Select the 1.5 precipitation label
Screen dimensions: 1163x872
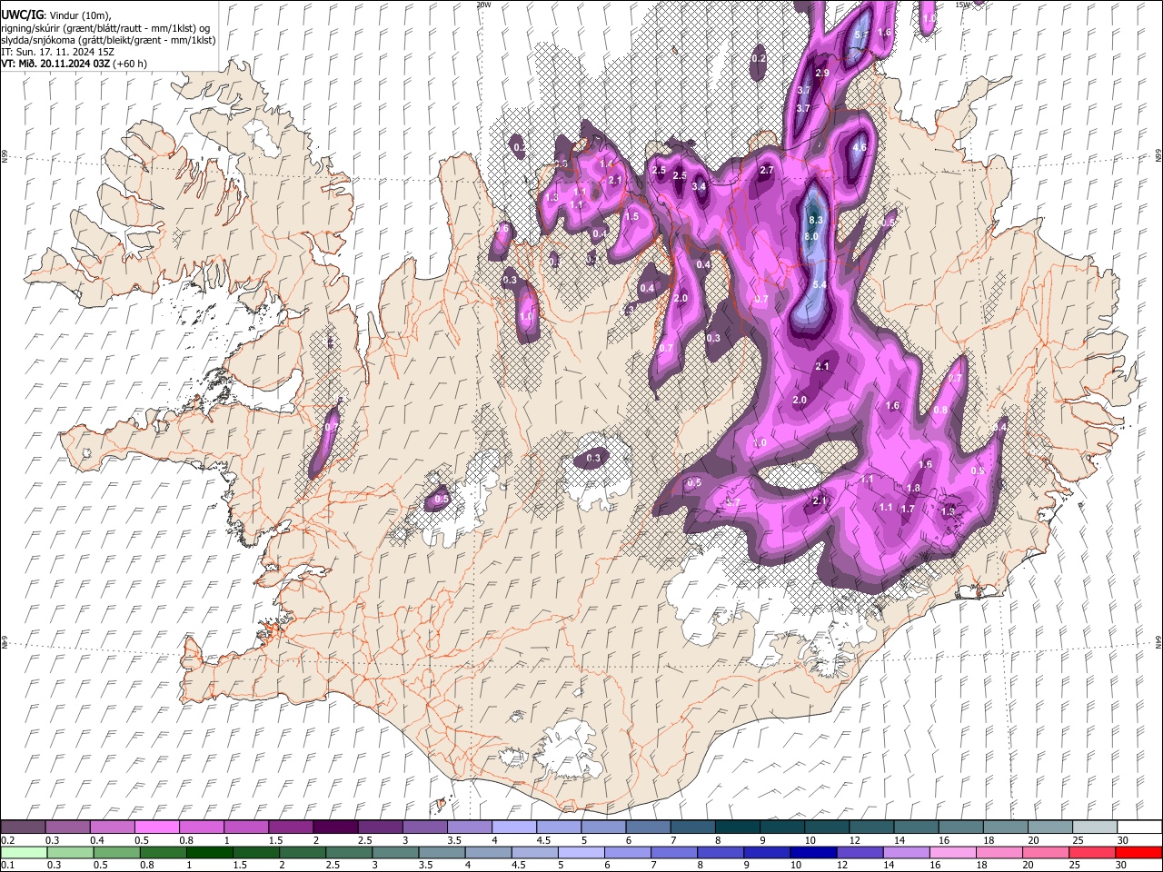coord(632,216)
